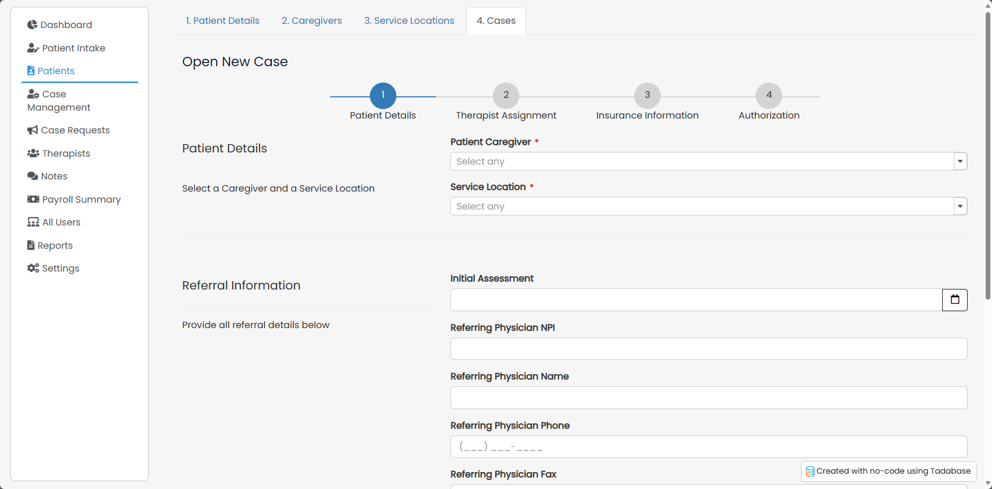The image size is (992, 489).
Task: Click the Patients label in the sidebar
Action: pyautogui.click(x=56, y=71)
